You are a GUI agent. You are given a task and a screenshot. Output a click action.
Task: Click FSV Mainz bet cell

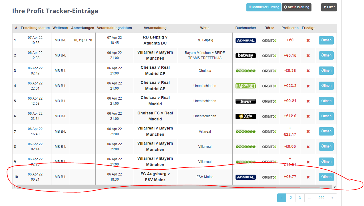(x=205, y=177)
